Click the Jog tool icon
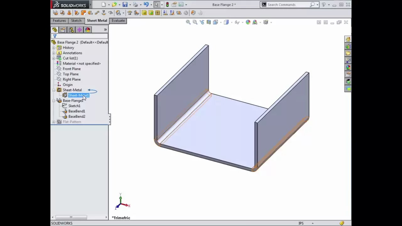 tap(97, 13)
